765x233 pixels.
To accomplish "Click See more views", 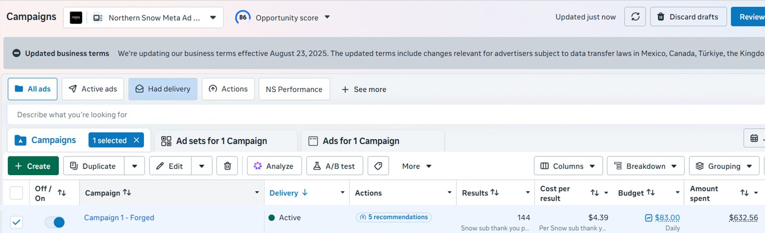I will [x=364, y=89].
